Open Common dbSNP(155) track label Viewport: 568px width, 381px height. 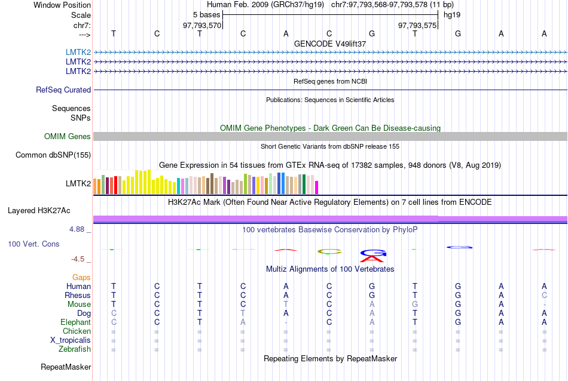[53, 155]
